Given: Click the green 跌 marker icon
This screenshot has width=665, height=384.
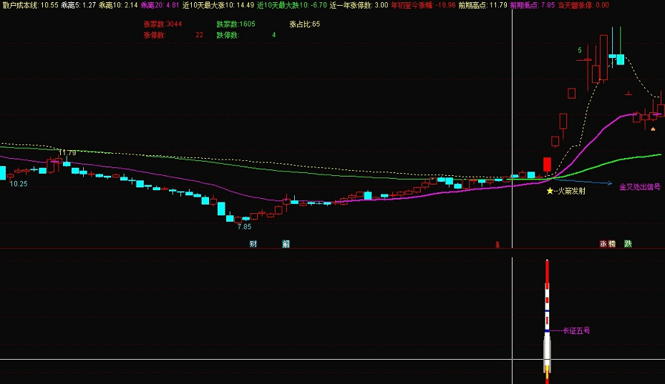Looking at the screenshot, I should pyautogui.click(x=628, y=244).
